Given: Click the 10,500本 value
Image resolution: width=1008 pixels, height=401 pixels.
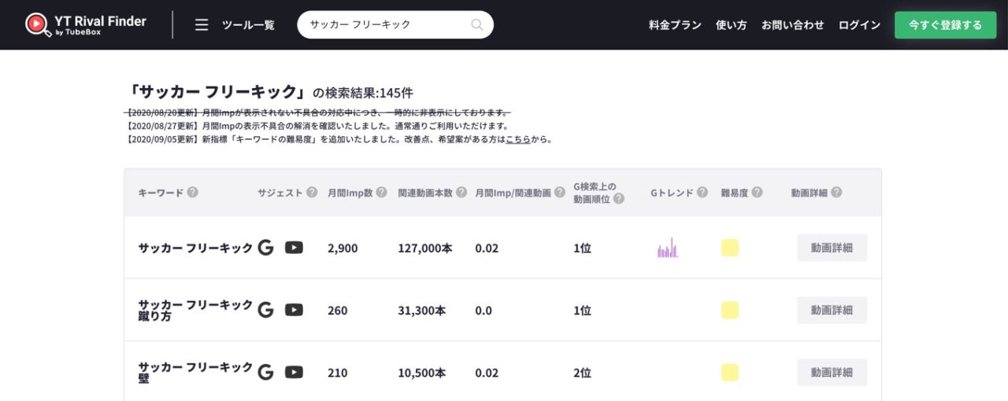Looking at the screenshot, I should click(x=422, y=373).
